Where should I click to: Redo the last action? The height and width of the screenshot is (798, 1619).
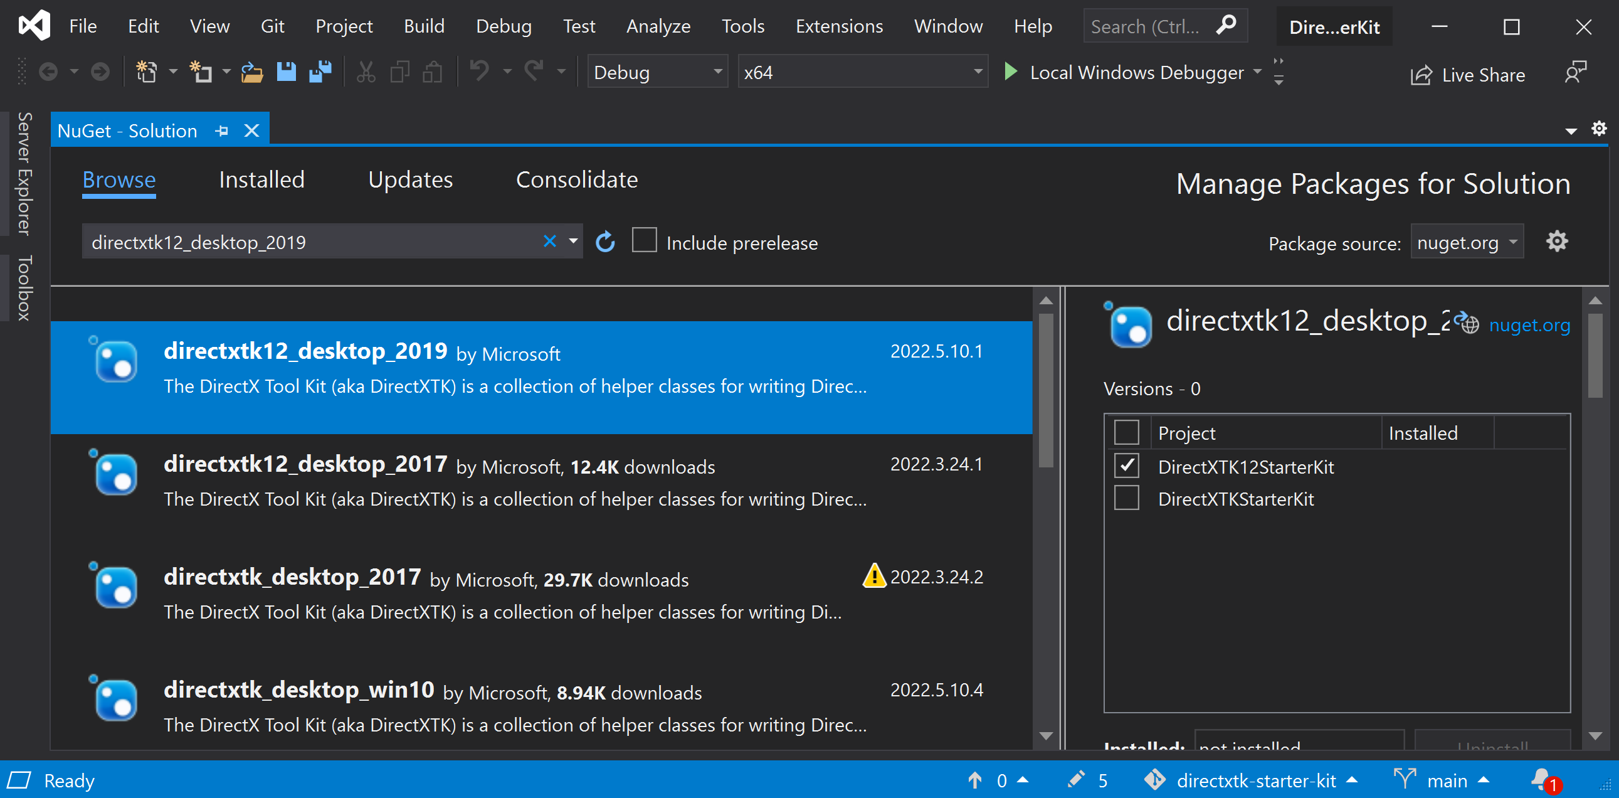pos(534,72)
